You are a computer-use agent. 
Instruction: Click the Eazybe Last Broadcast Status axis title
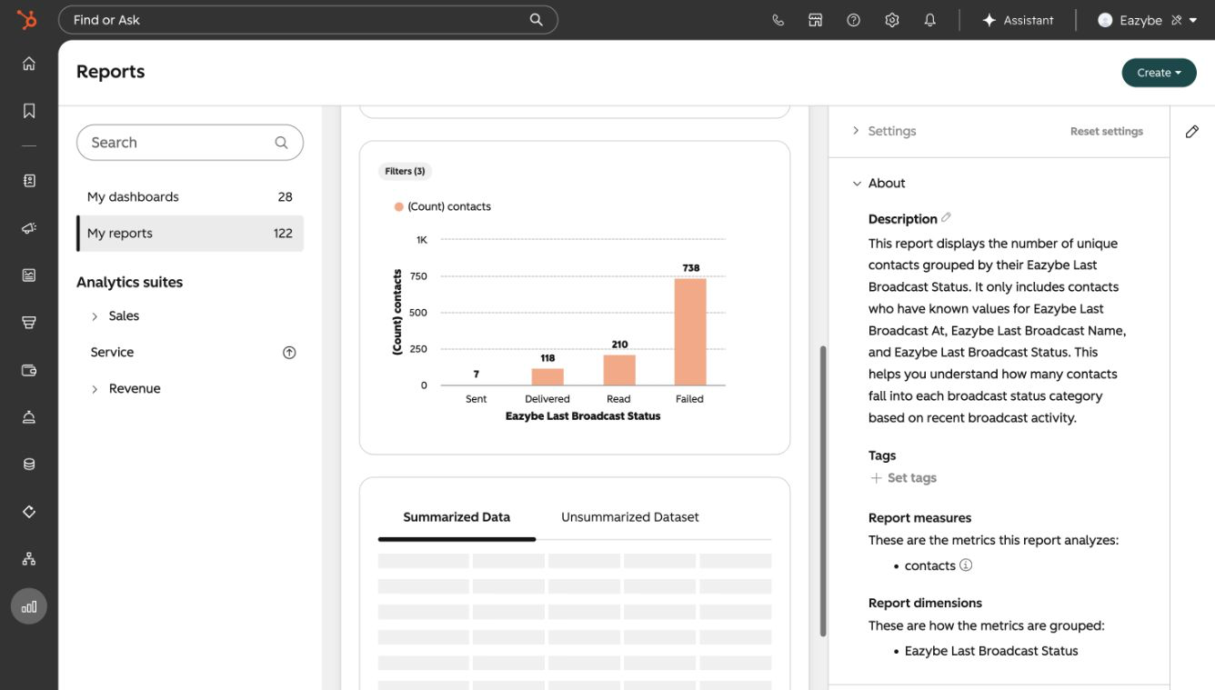coord(583,416)
